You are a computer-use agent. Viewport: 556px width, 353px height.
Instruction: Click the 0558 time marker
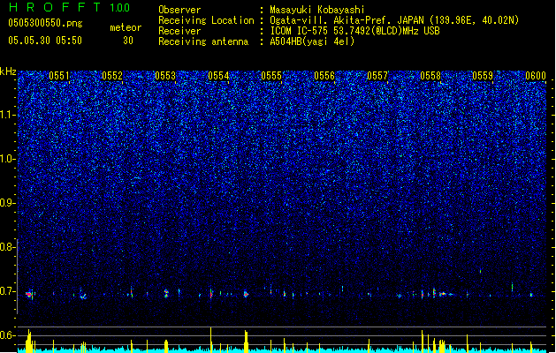click(x=430, y=76)
